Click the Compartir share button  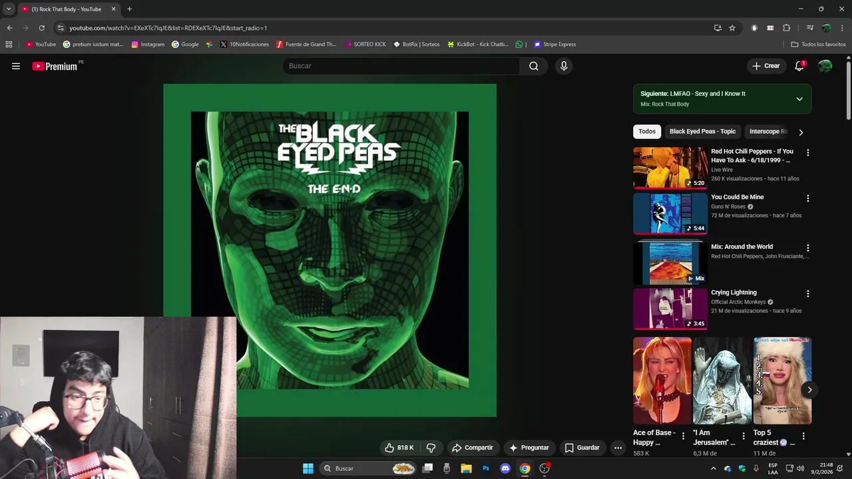472,448
